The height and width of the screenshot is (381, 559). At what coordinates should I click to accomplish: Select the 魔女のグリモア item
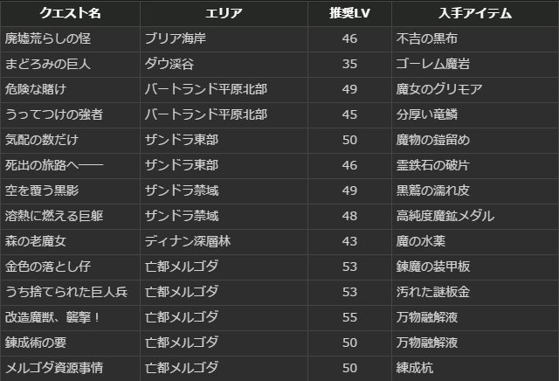[438, 89]
